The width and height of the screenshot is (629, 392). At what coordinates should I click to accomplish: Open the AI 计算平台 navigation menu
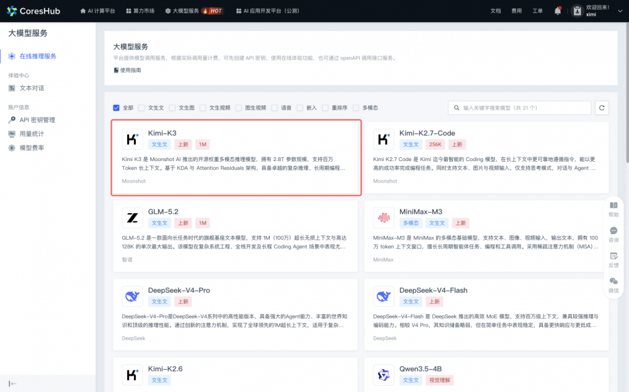(x=97, y=11)
